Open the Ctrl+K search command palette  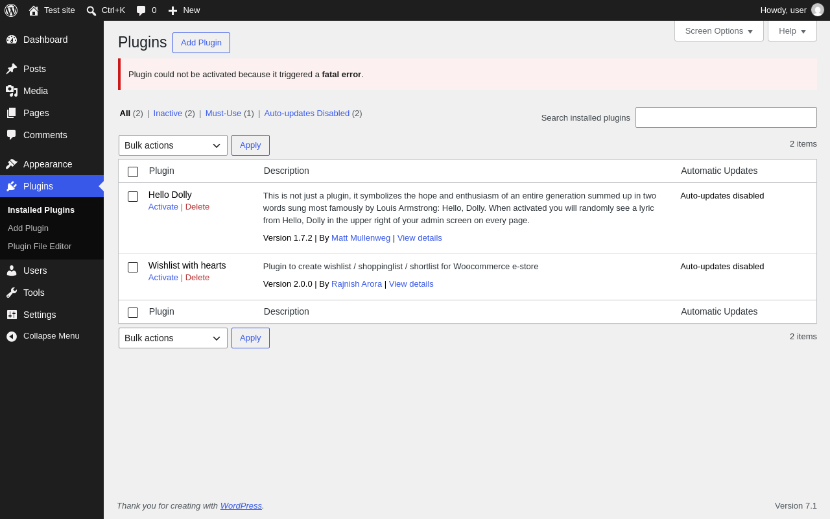[x=106, y=10]
